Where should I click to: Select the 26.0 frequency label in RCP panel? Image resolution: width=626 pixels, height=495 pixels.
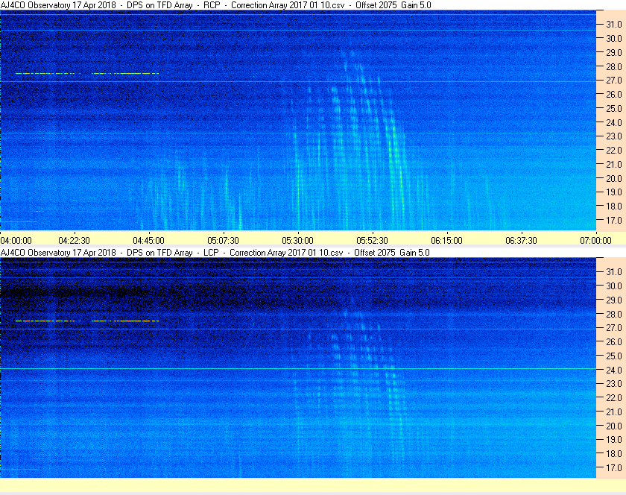pos(614,94)
